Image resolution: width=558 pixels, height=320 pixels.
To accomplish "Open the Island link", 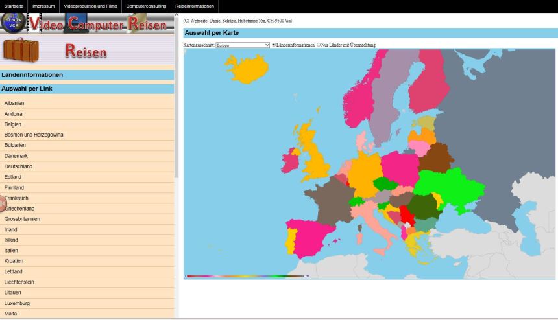I will click(11, 240).
